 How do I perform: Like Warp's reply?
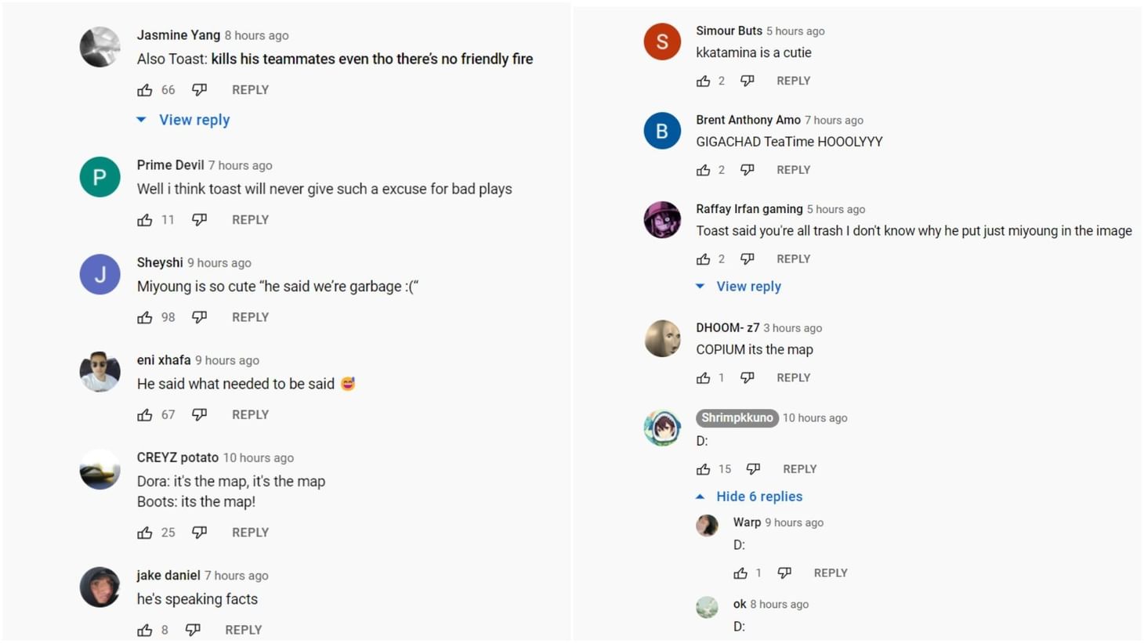pyautogui.click(x=741, y=573)
